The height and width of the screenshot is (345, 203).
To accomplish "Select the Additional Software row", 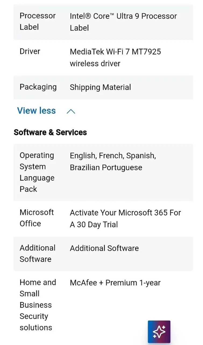I will pyautogui.click(x=37, y=253).
